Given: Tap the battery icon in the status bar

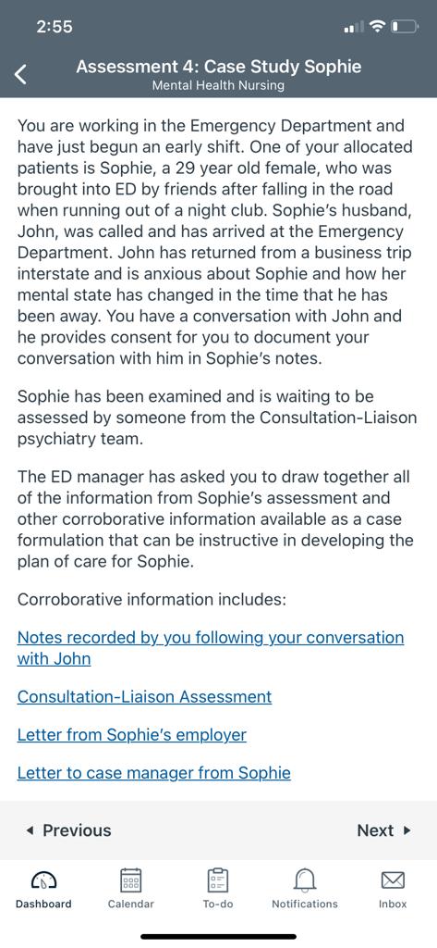Looking at the screenshot, I should (405, 27).
